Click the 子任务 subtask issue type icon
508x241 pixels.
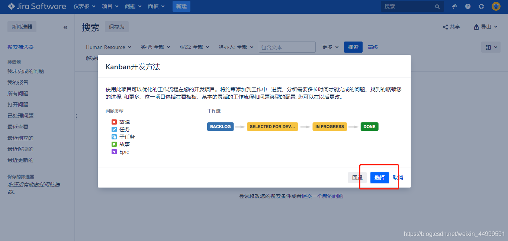tap(114, 137)
